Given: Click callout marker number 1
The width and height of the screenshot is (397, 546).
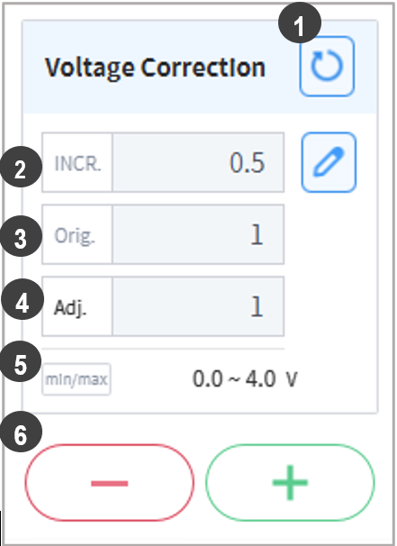Looking at the screenshot, I should click(300, 23).
